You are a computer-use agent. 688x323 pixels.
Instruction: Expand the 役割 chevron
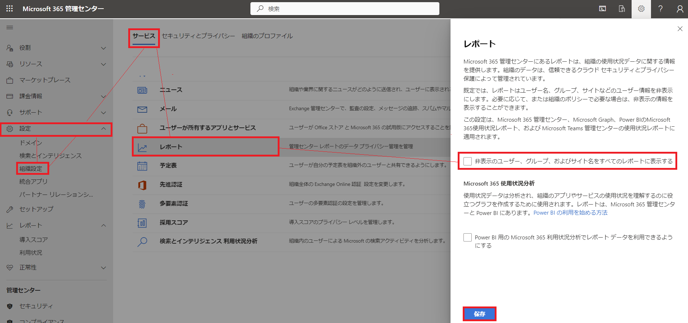pos(103,48)
